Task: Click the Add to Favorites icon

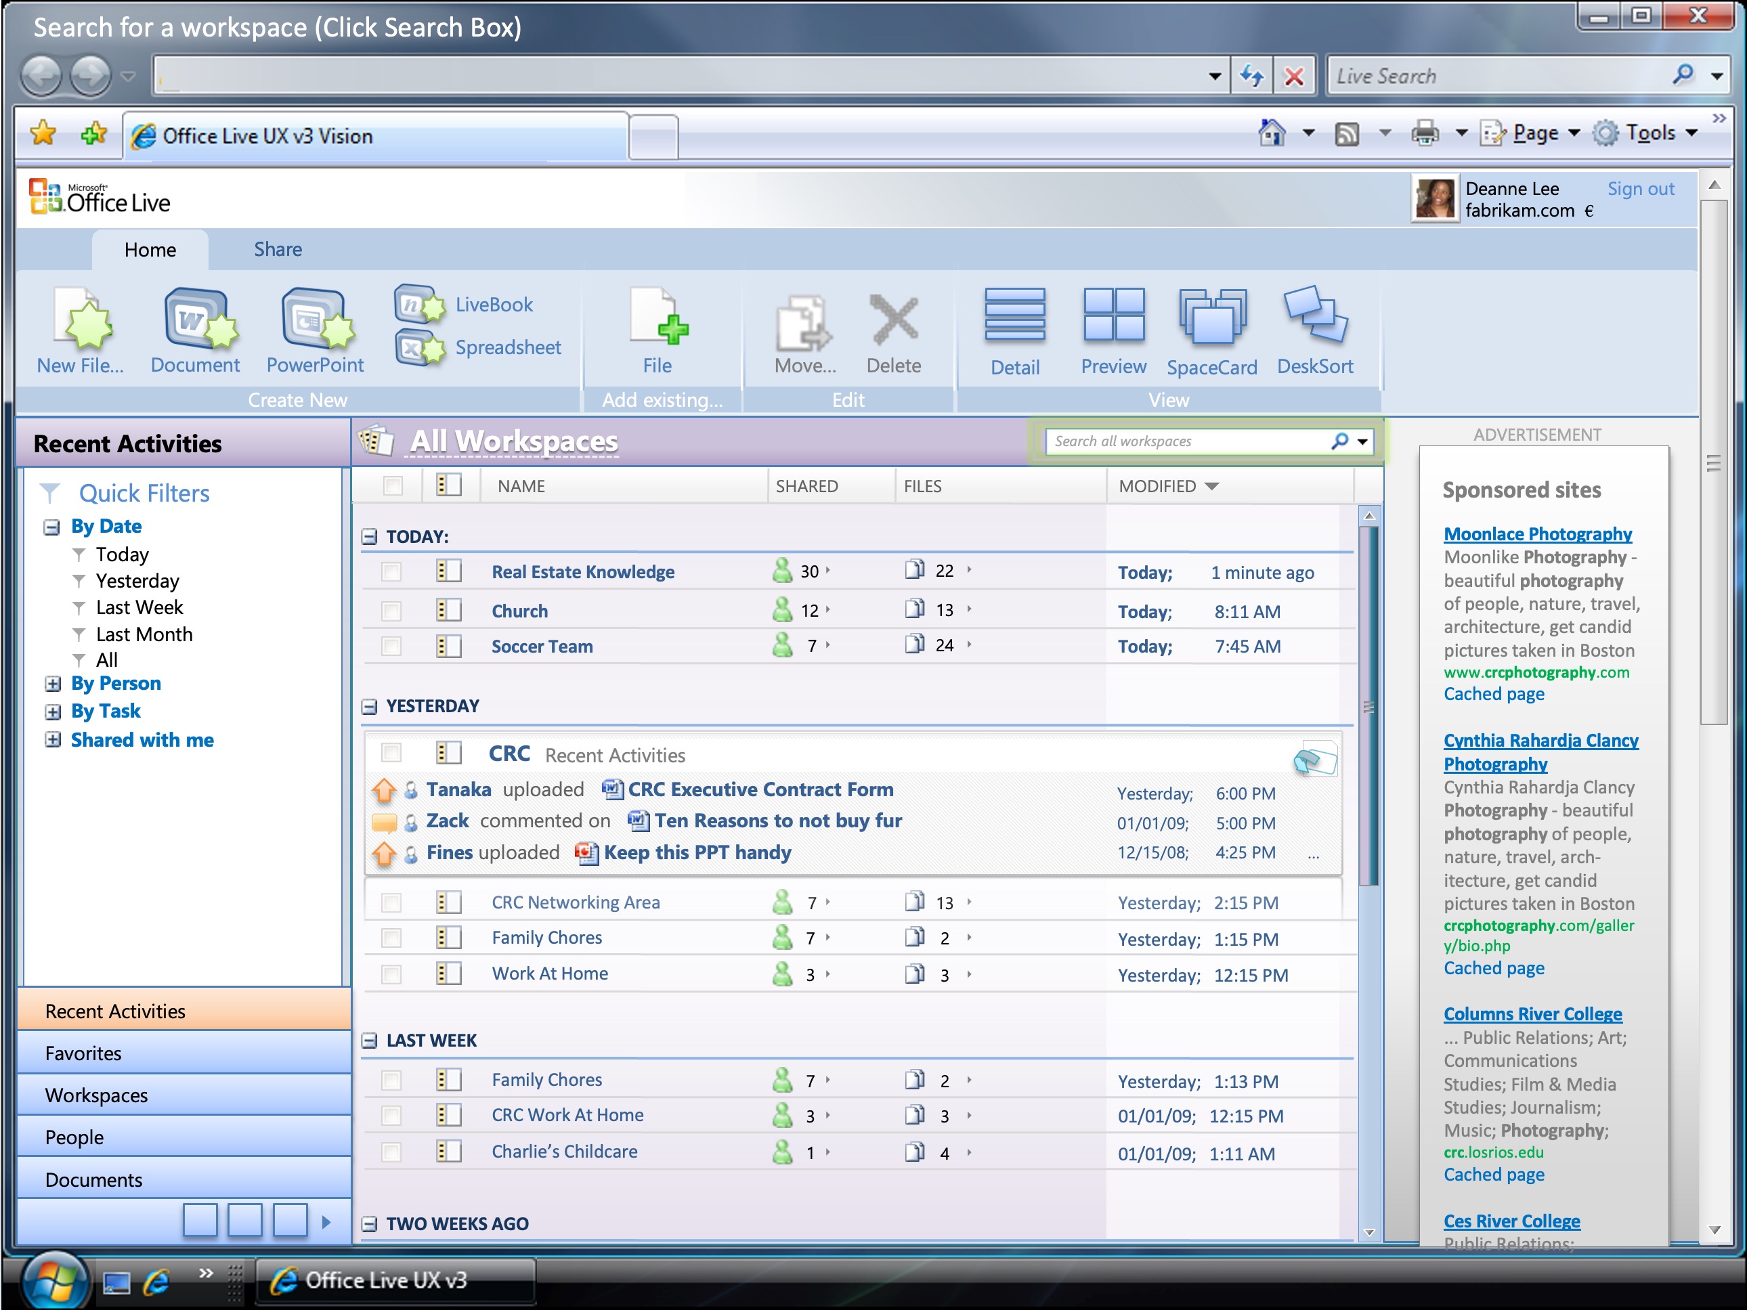Action: [94, 133]
